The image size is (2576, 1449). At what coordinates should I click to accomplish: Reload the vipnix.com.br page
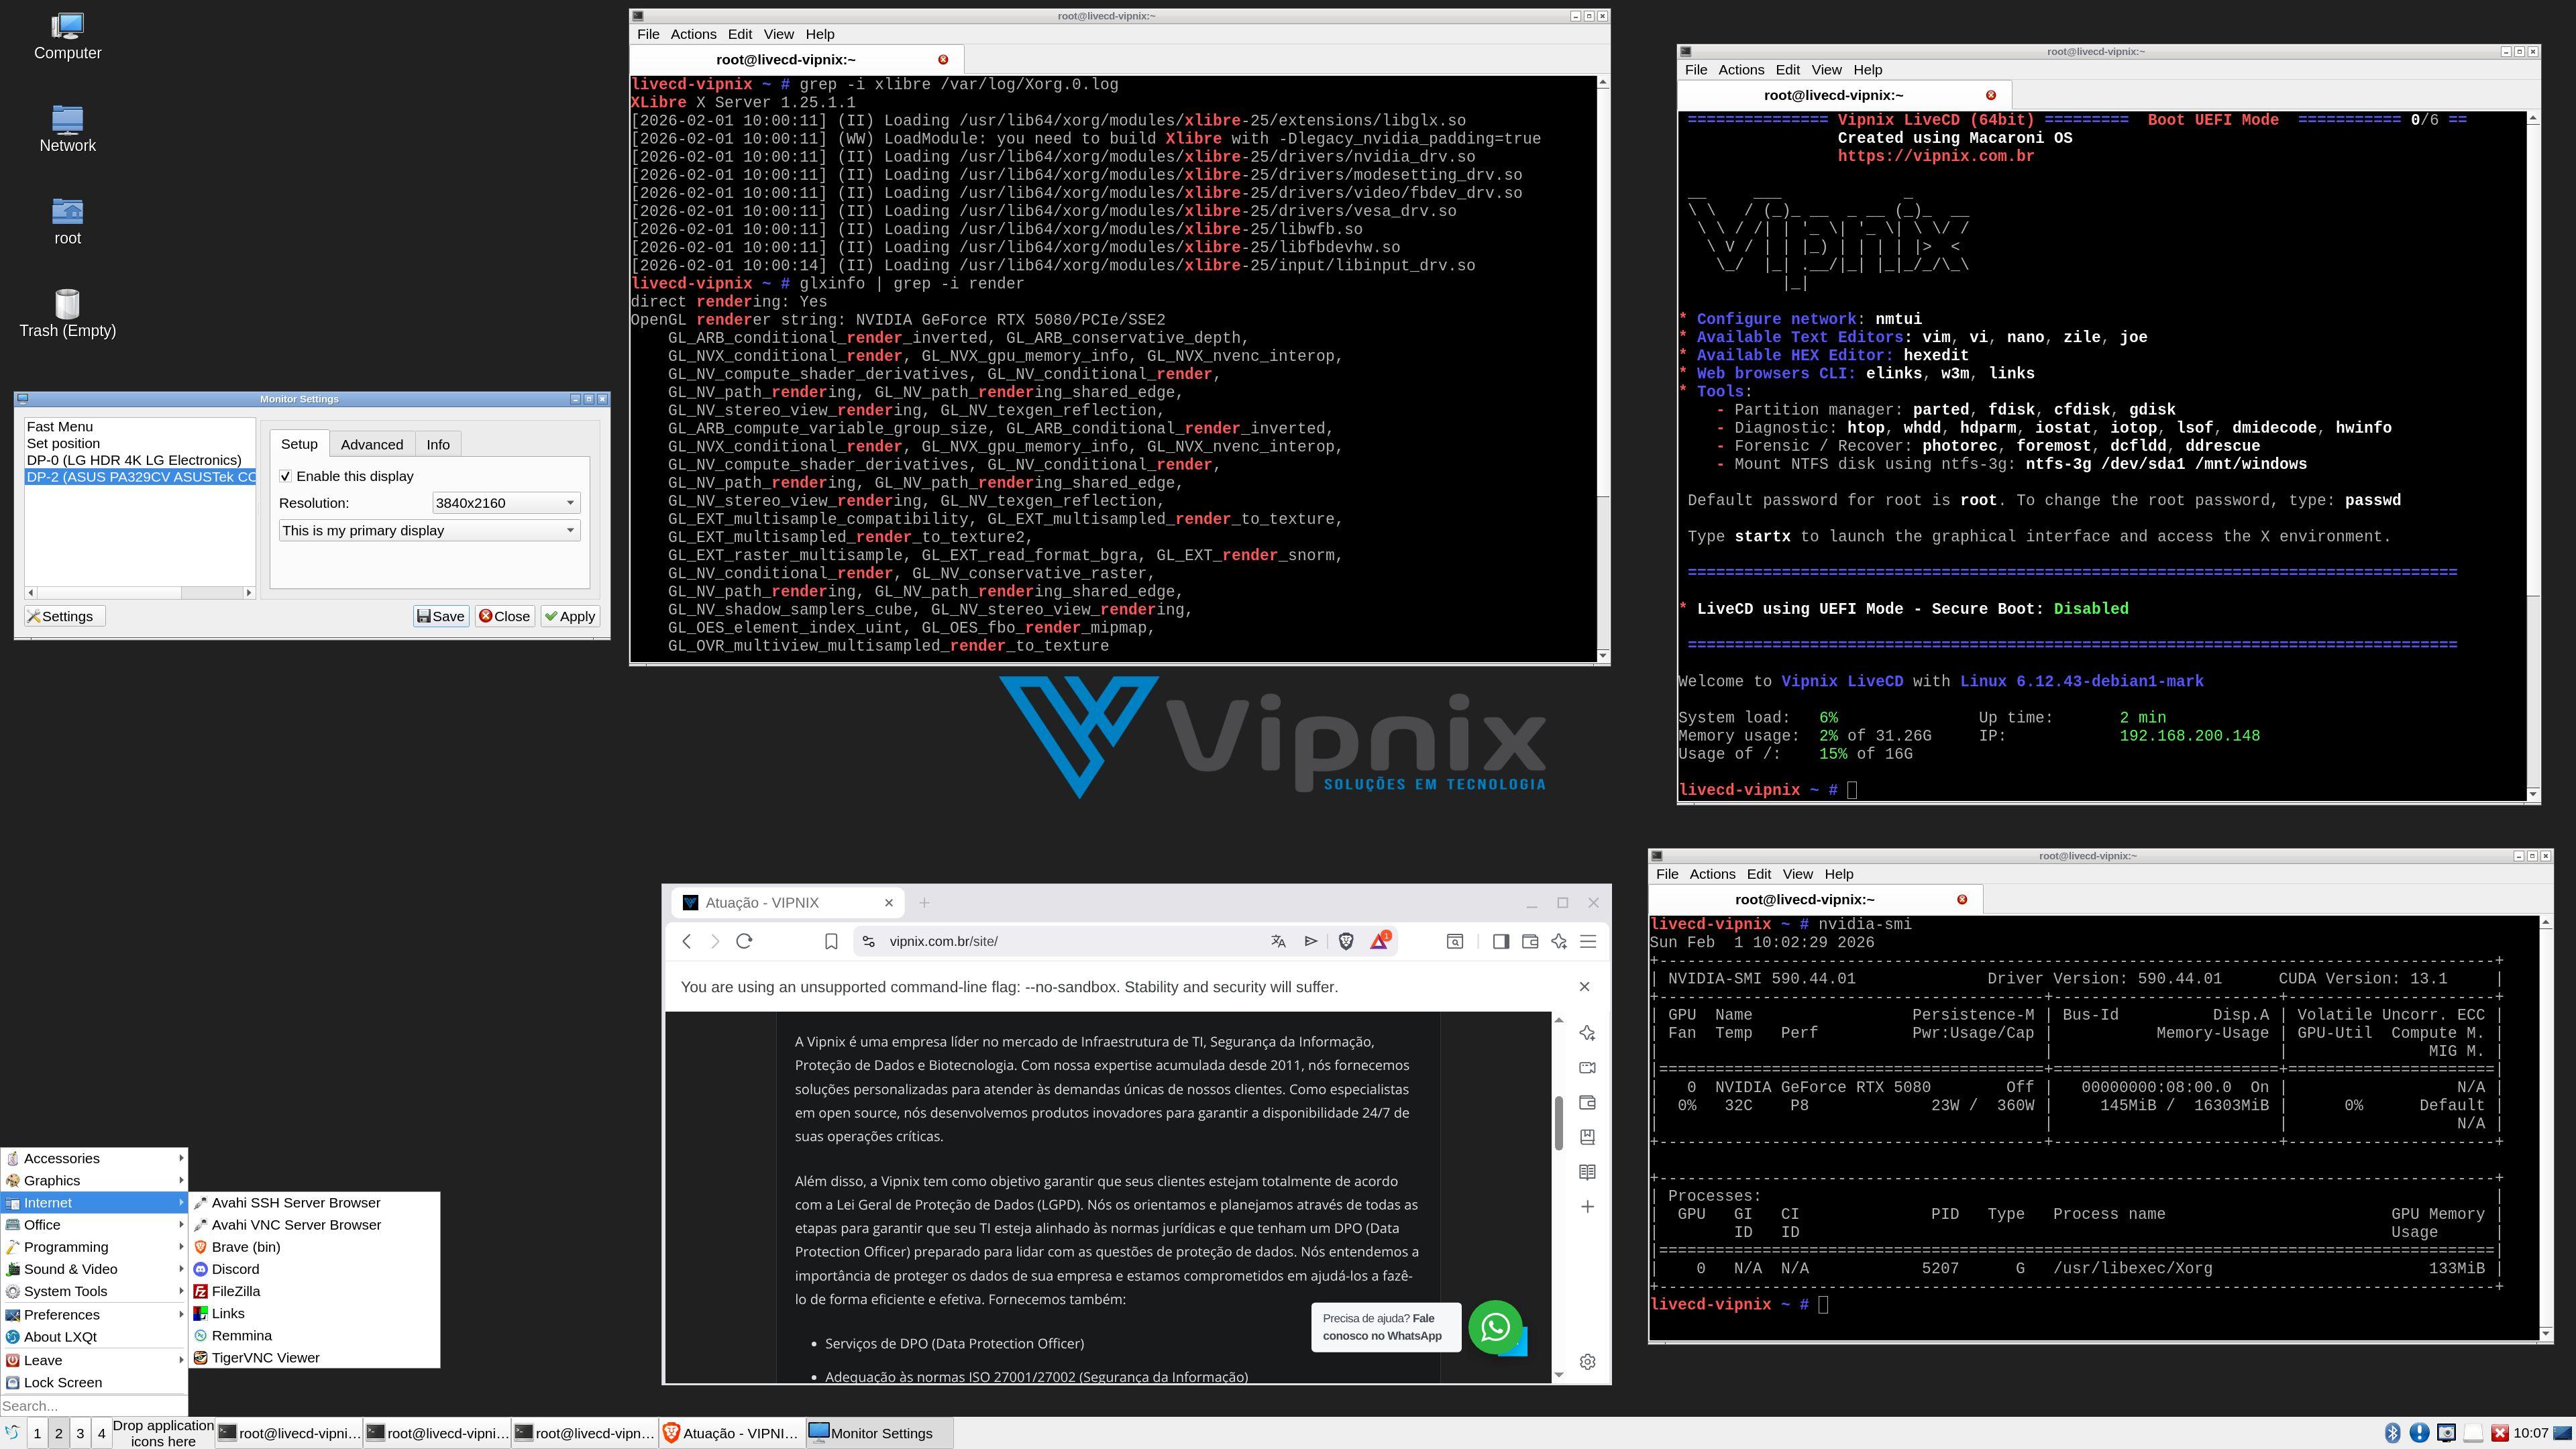pyautogui.click(x=744, y=941)
